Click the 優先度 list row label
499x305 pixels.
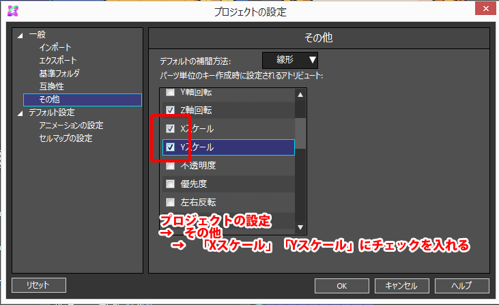point(193,184)
